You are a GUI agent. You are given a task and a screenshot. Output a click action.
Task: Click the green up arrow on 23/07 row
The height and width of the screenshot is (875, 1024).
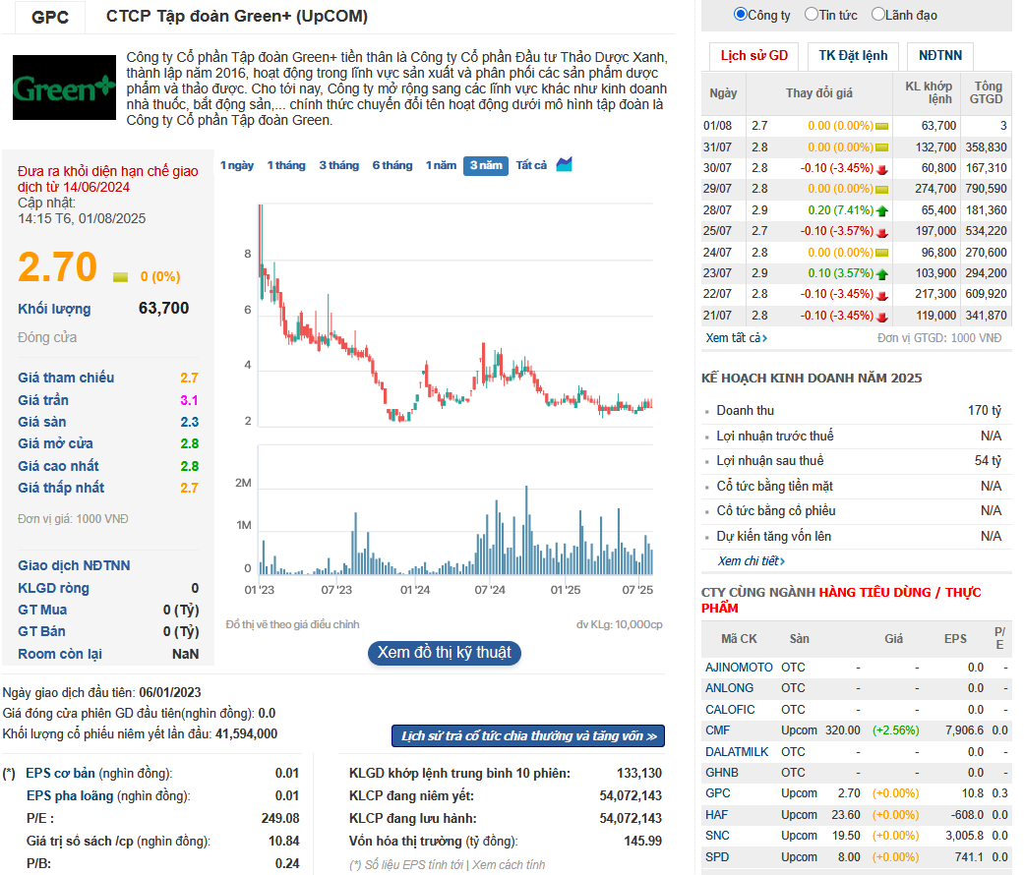(x=881, y=274)
